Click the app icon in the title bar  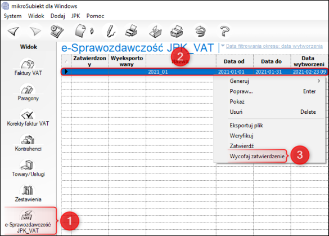(x=6, y=6)
